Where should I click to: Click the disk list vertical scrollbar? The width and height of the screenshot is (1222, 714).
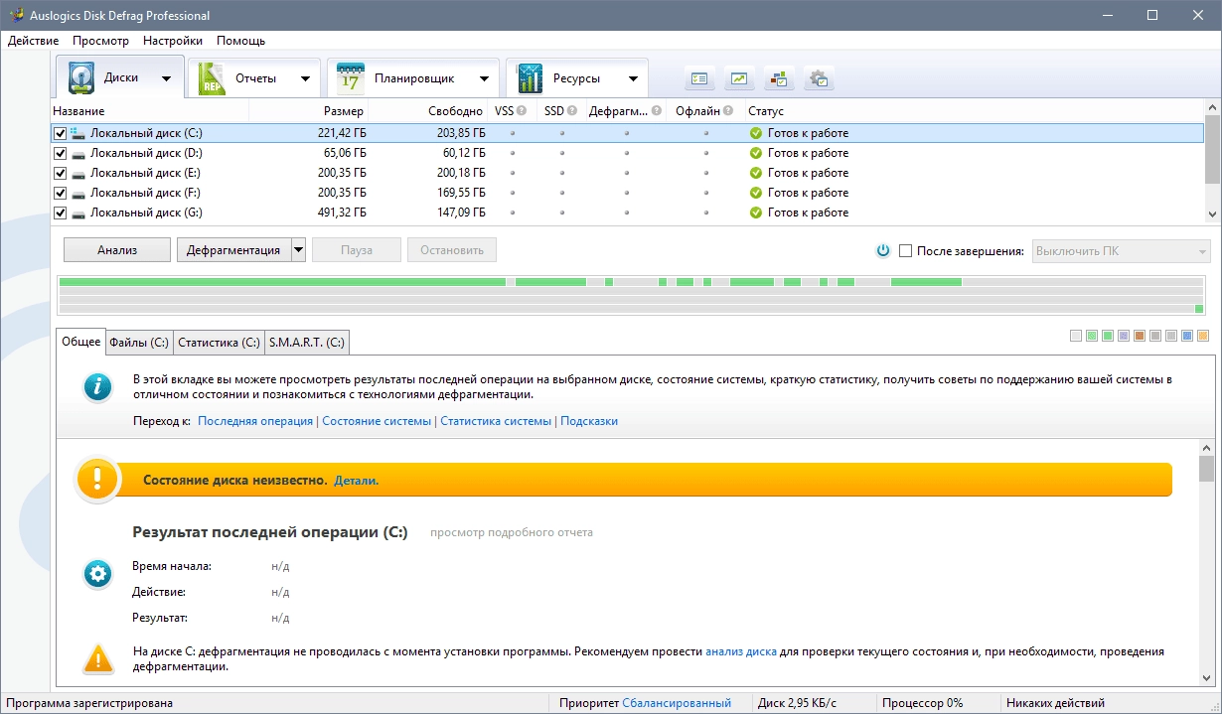(x=1212, y=161)
